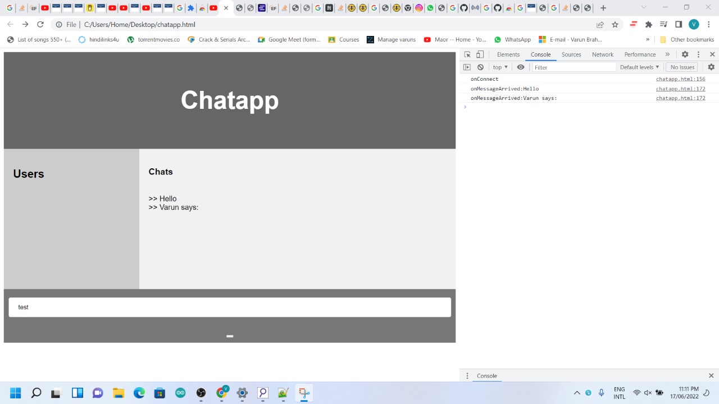Image resolution: width=719 pixels, height=404 pixels.
Task: Open the Network tab
Action: 603,54
